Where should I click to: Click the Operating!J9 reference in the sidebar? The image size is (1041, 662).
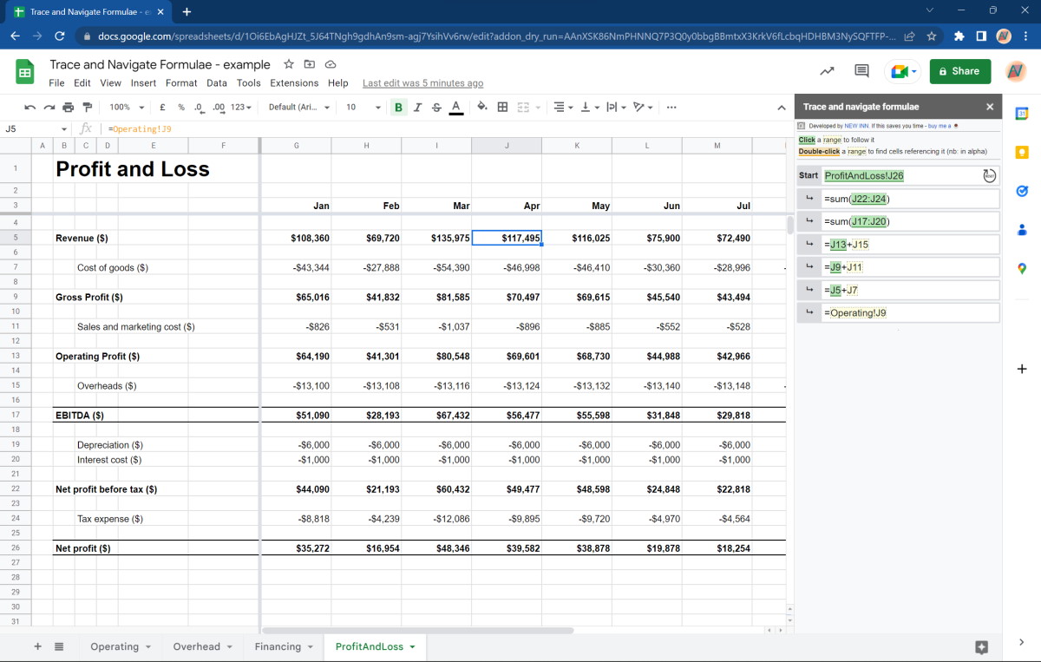click(x=858, y=312)
